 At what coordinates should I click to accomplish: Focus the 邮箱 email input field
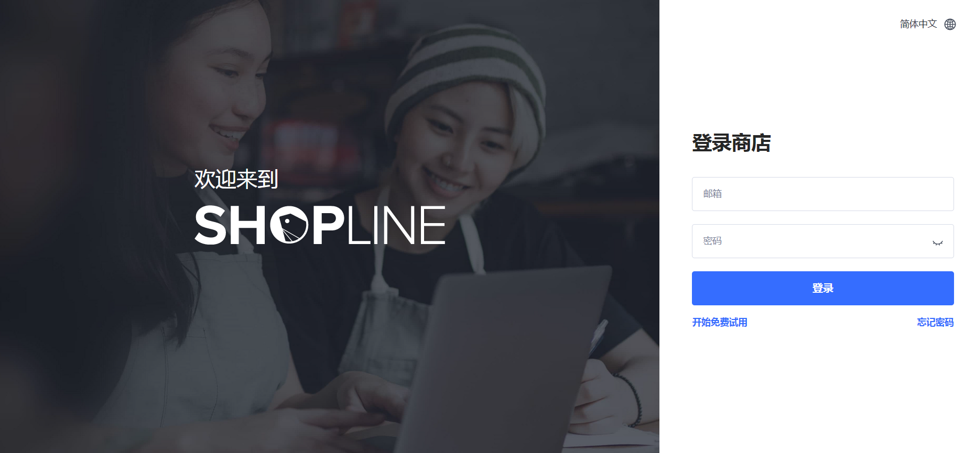(822, 194)
